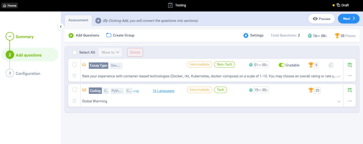Open the Configuration step
Image resolution: width=363 pixels, height=144 pixels.
click(28, 73)
